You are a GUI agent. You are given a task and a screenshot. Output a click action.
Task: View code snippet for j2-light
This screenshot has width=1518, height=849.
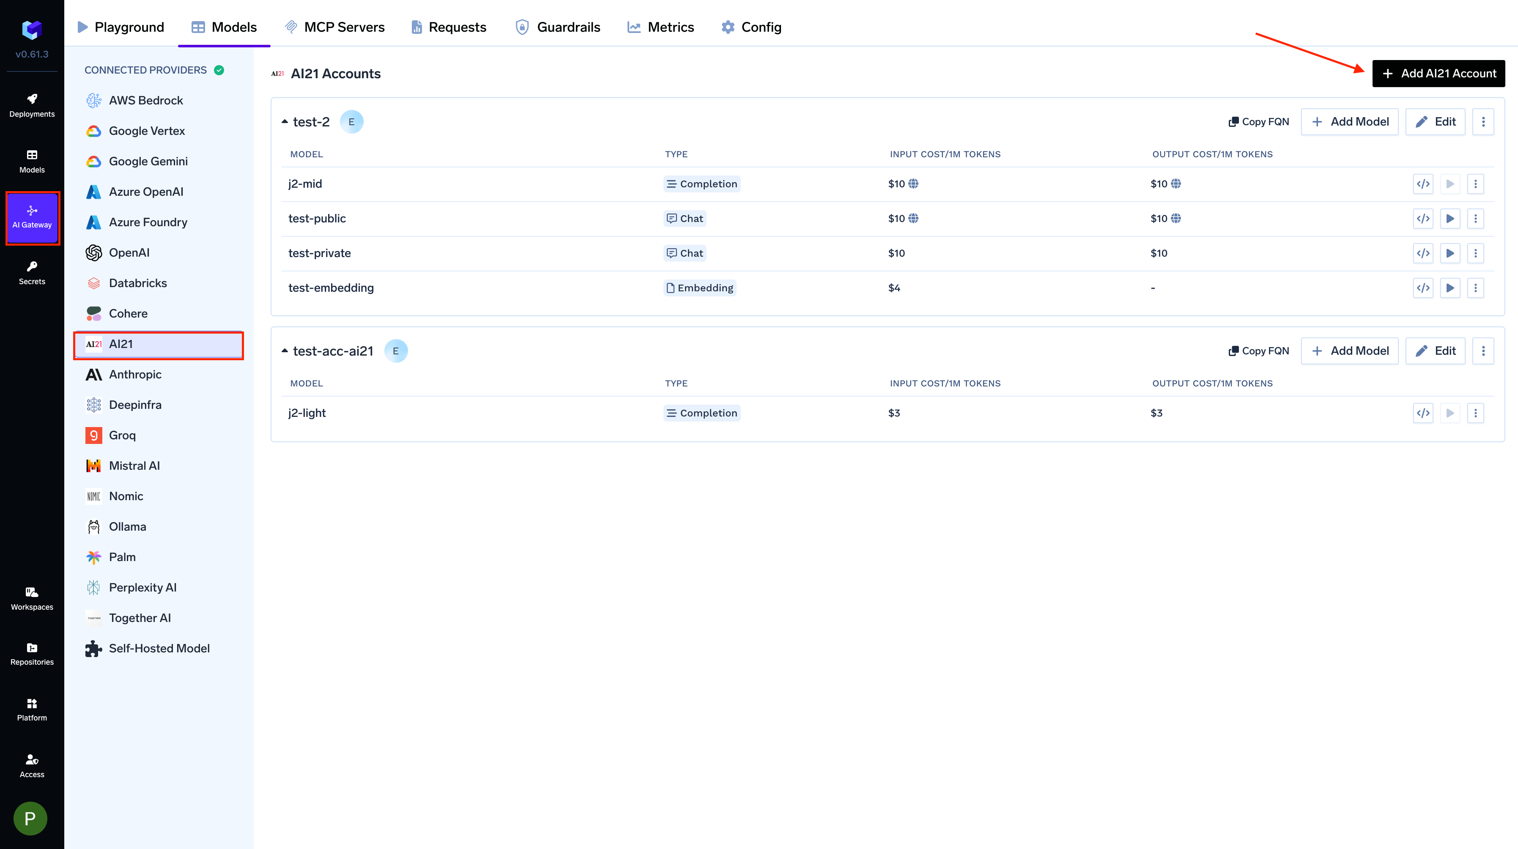tap(1422, 413)
